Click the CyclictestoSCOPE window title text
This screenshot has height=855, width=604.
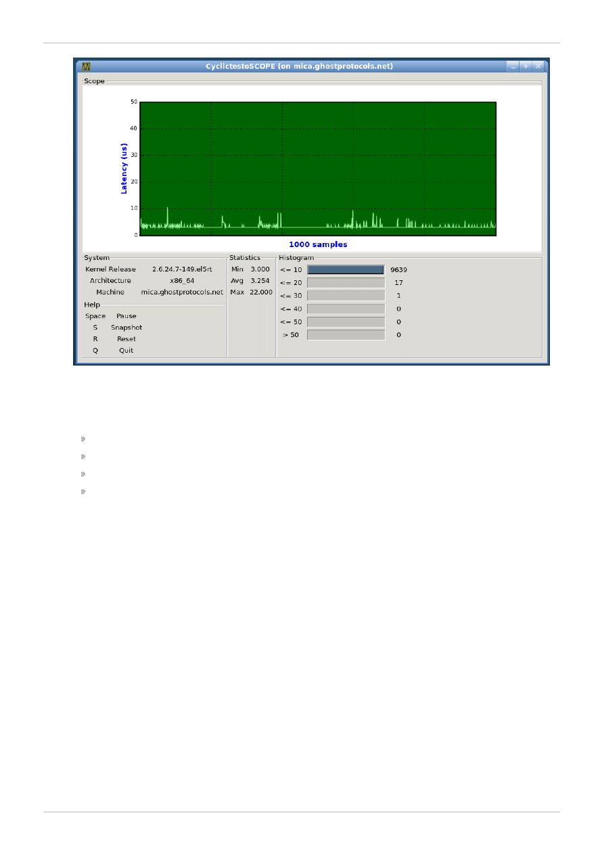tap(299, 66)
